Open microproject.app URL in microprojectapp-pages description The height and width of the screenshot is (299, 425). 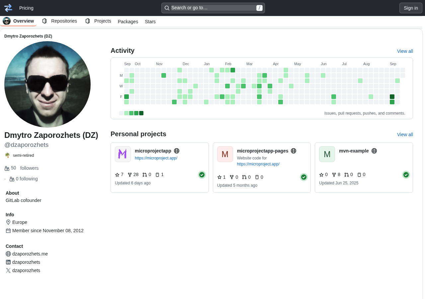[x=258, y=164]
